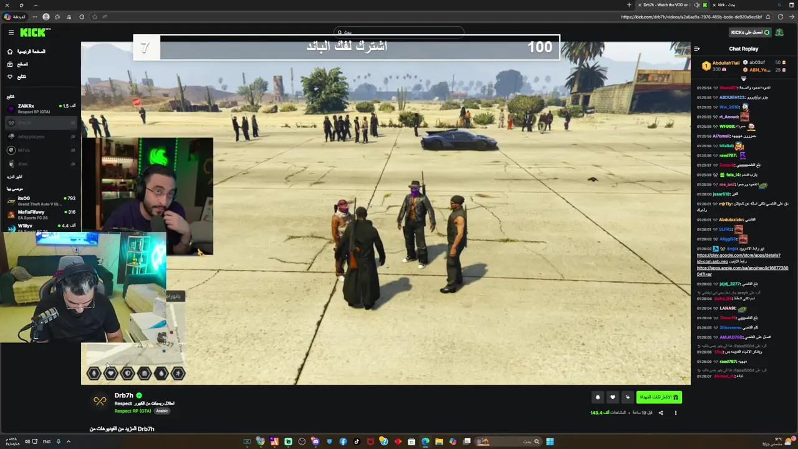Toggle the notification bell button
798x449 pixels.
click(597, 397)
